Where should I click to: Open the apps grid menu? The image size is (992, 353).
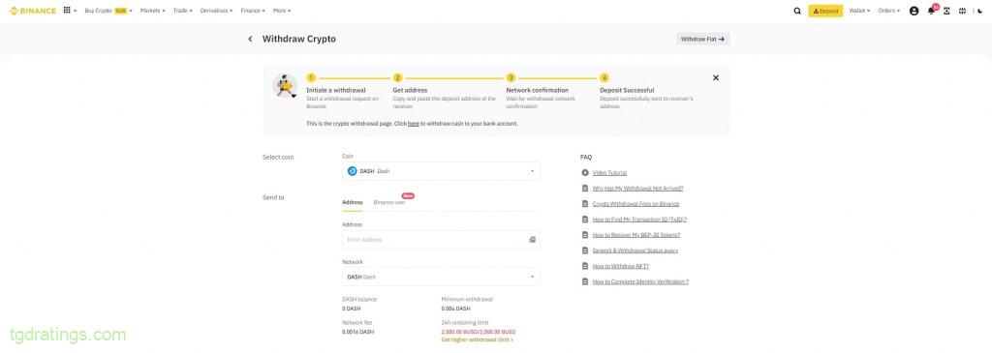coord(67,11)
